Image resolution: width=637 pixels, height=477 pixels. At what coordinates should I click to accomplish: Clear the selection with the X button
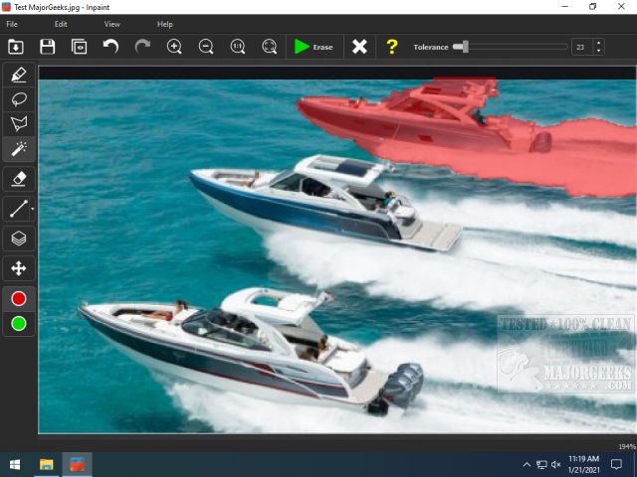[359, 47]
